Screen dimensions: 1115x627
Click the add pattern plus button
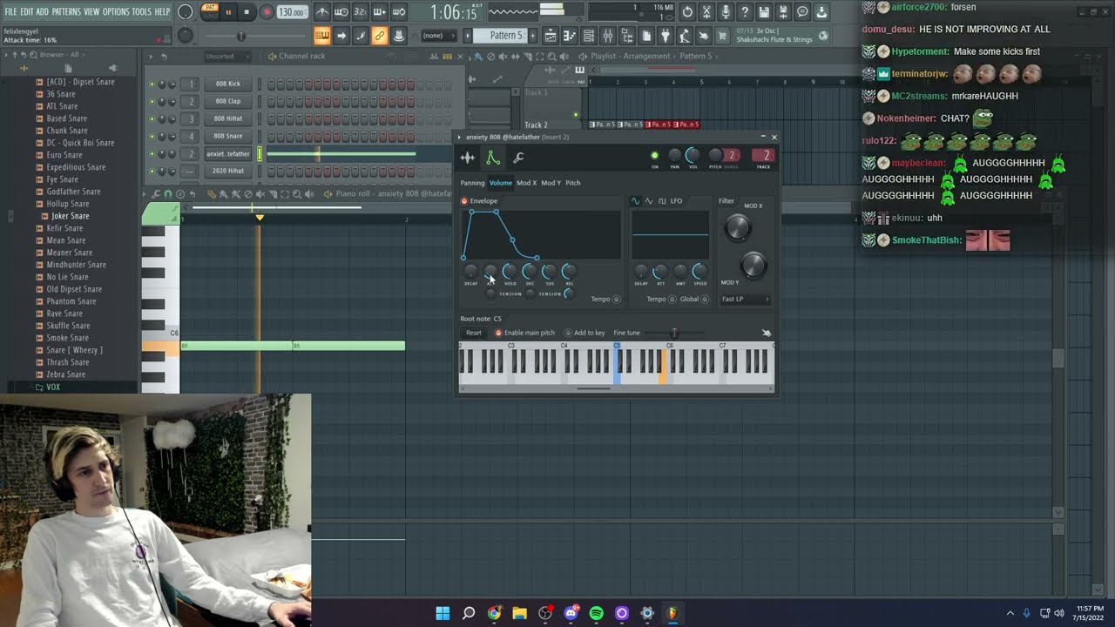533,36
